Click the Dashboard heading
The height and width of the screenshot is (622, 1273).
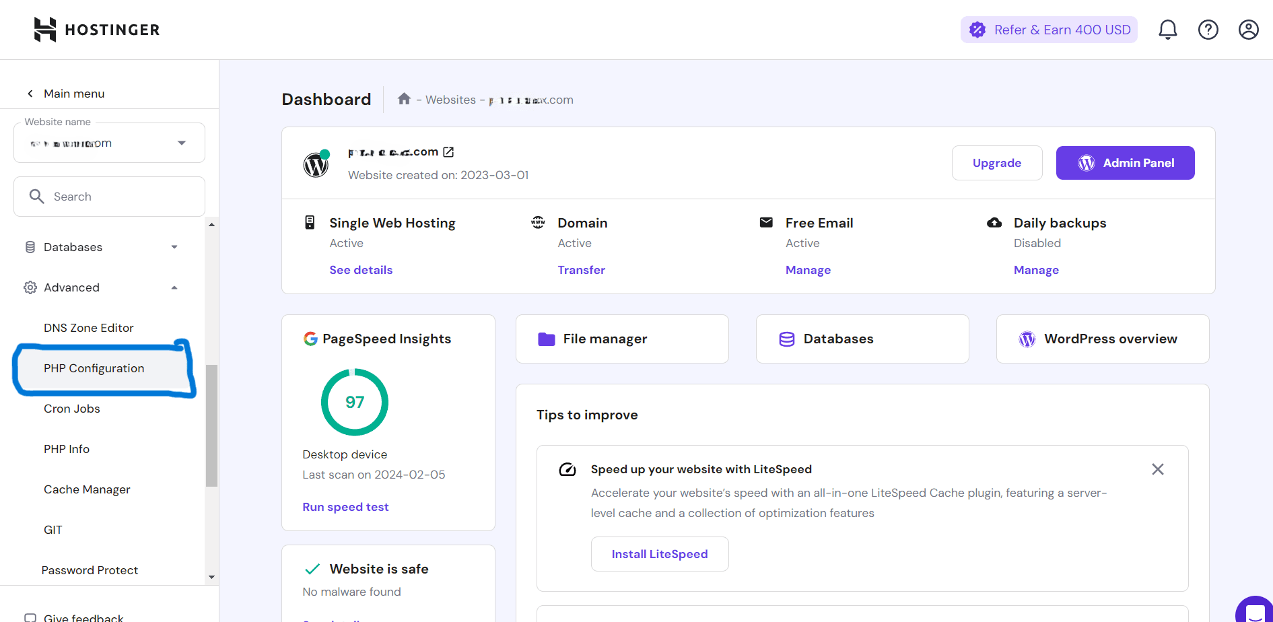point(326,100)
